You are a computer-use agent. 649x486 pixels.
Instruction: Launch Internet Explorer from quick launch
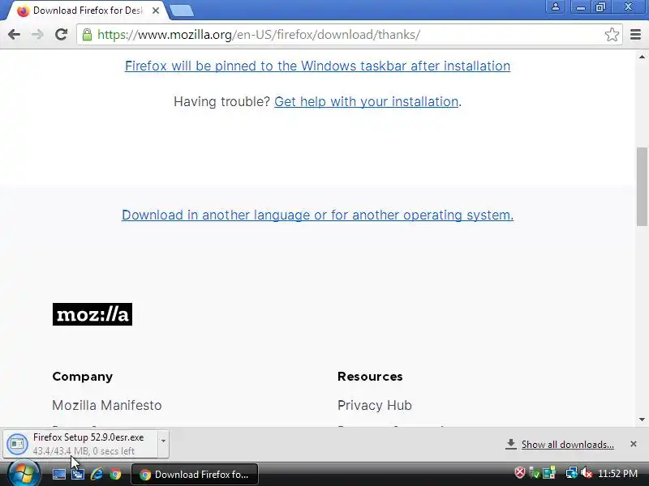pyautogui.click(x=97, y=474)
